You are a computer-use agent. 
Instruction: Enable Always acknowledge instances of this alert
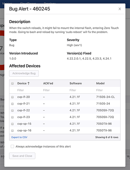(x=12, y=147)
